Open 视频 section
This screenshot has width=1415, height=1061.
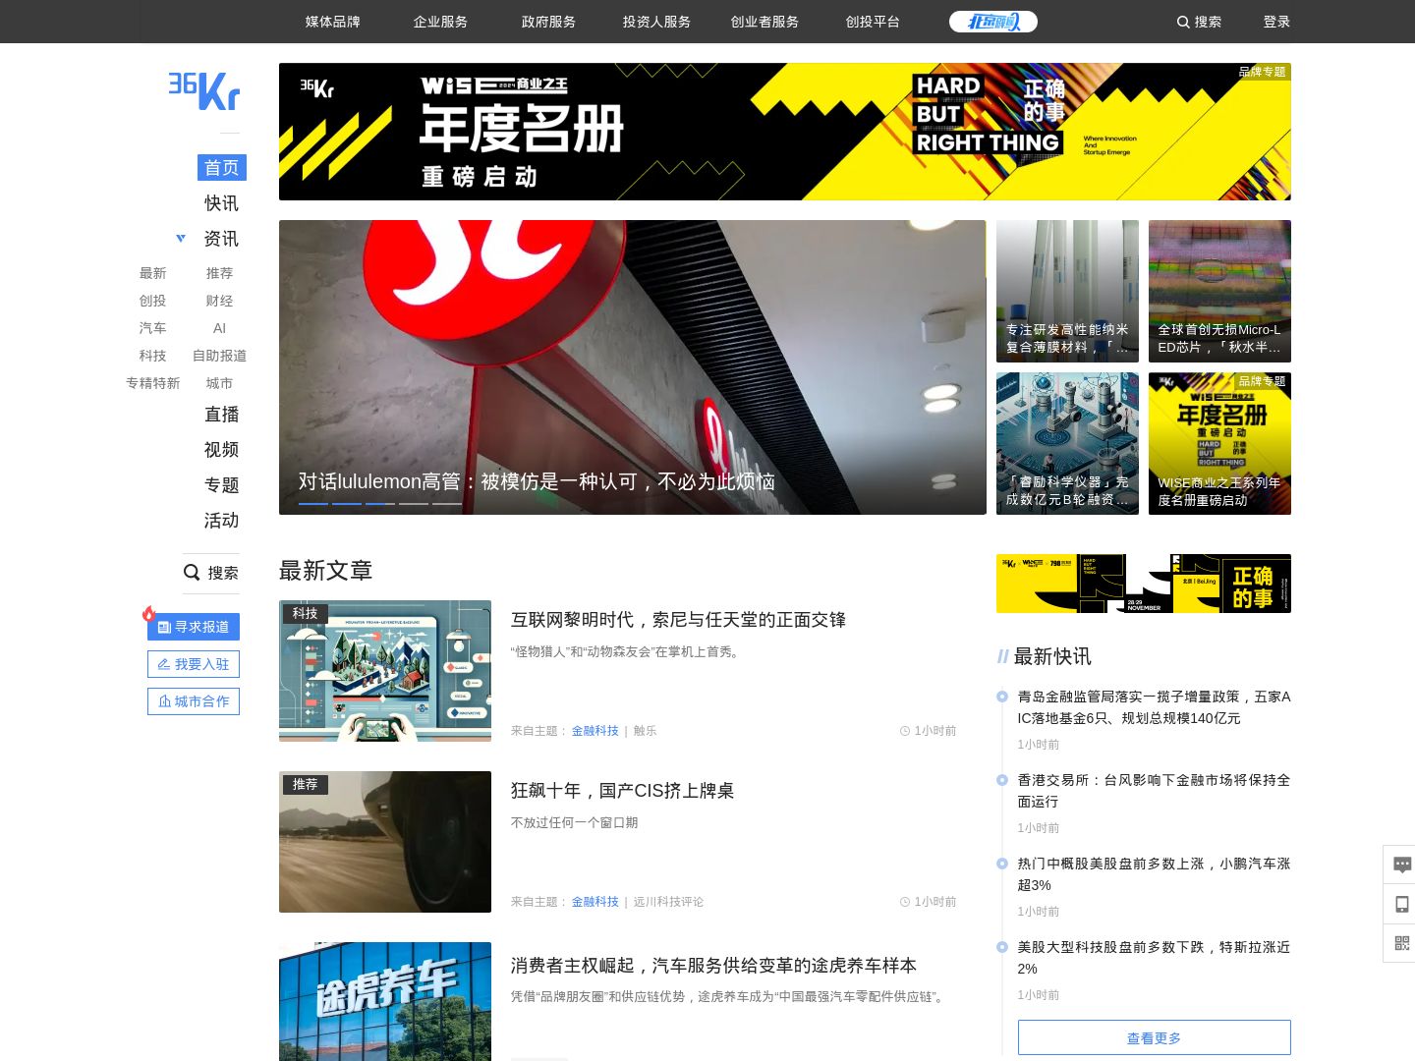coord(222,450)
